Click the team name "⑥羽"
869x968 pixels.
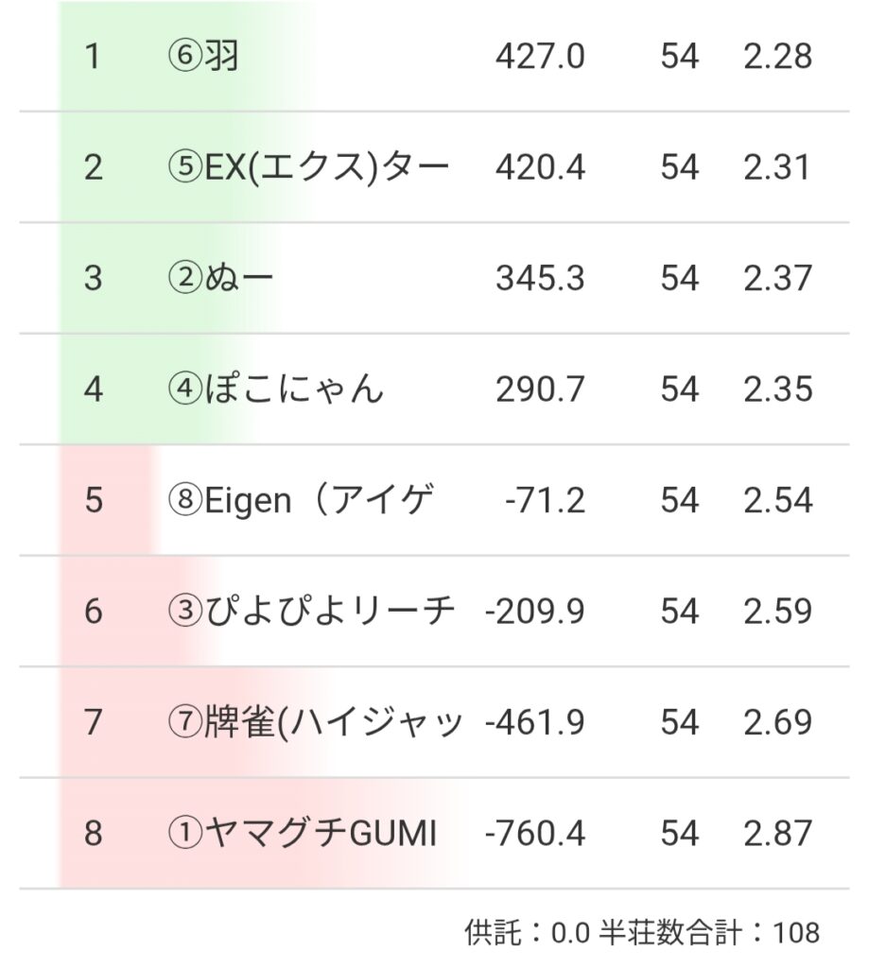click(x=202, y=57)
